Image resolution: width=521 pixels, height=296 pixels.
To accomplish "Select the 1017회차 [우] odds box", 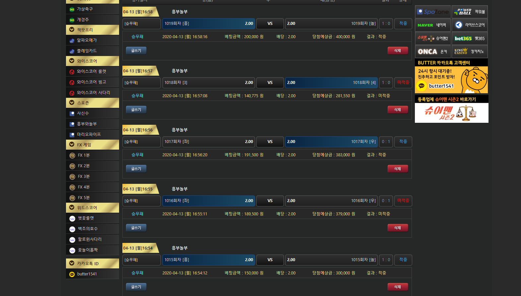I will (x=331, y=142).
